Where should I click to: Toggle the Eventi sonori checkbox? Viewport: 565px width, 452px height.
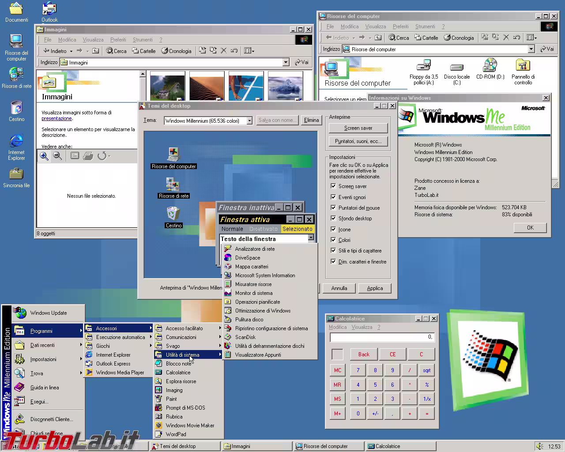(x=334, y=197)
